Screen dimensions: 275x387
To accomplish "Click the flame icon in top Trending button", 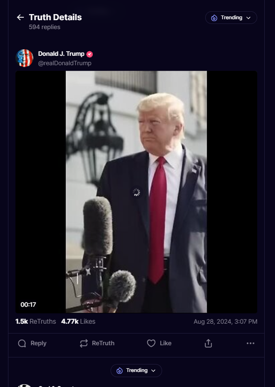I will point(214,18).
